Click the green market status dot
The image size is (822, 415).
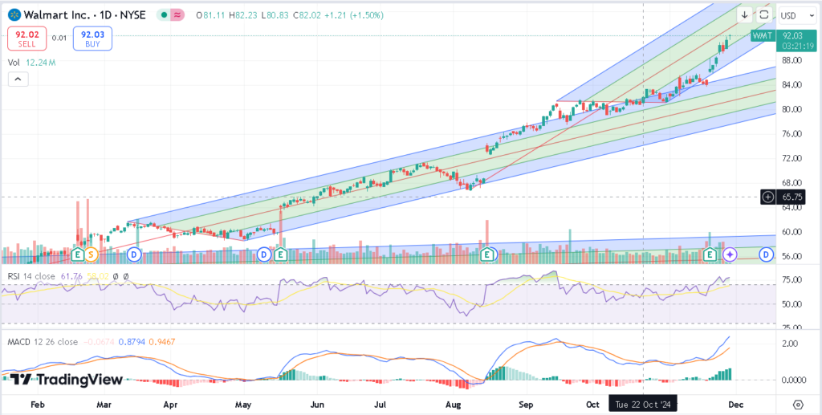164,15
